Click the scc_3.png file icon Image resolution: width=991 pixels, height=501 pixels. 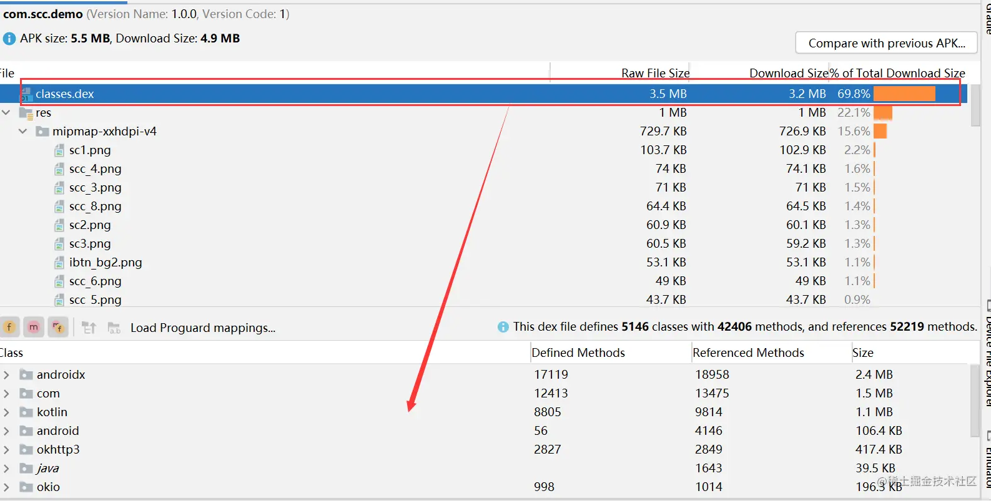[59, 188]
